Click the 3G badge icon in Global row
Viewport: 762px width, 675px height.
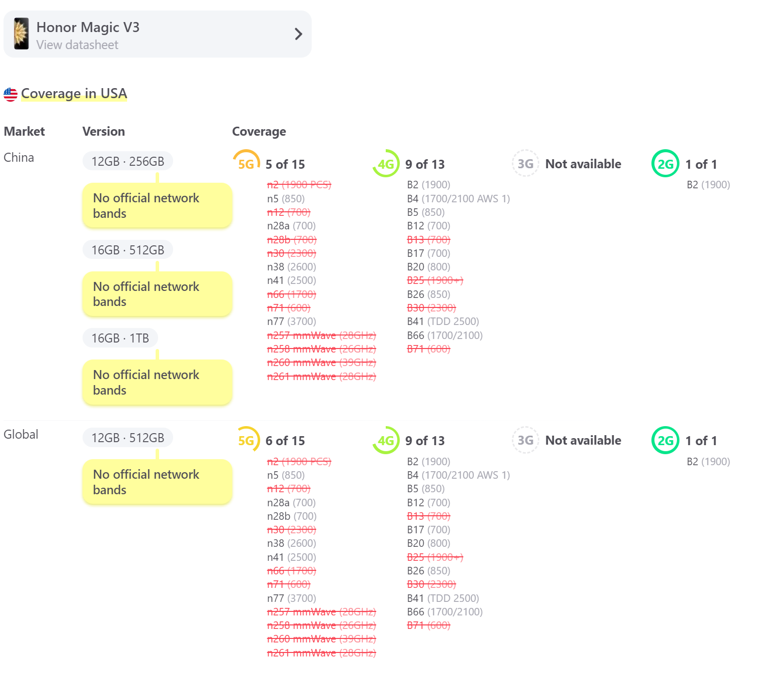click(525, 441)
